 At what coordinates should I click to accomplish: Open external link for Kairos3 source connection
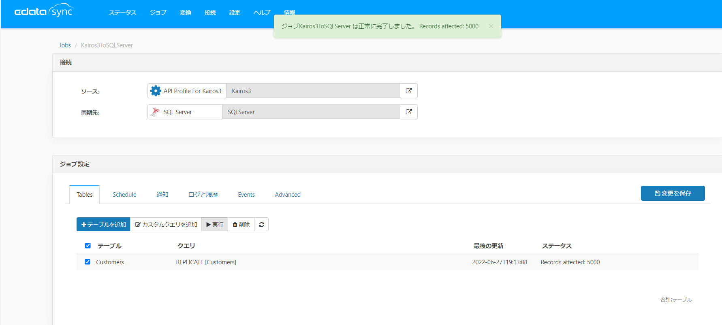pyautogui.click(x=409, y=91)
